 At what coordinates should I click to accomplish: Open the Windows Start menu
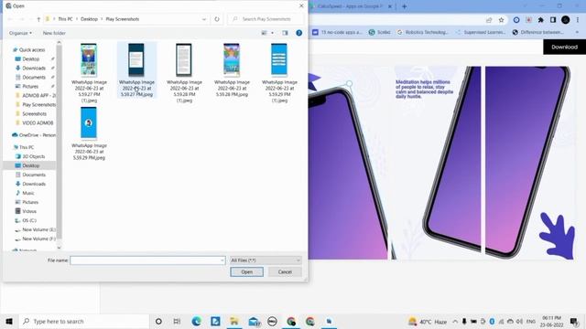[x=9, y=321]
